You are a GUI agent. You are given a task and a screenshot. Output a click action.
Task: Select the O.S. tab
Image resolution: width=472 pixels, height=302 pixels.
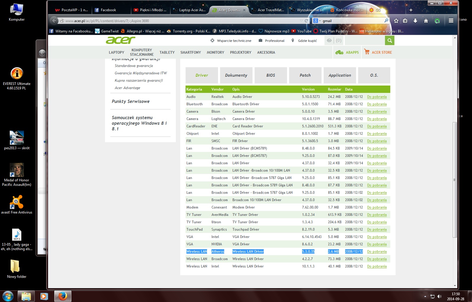pyautogui.click(x=374, y=75)
